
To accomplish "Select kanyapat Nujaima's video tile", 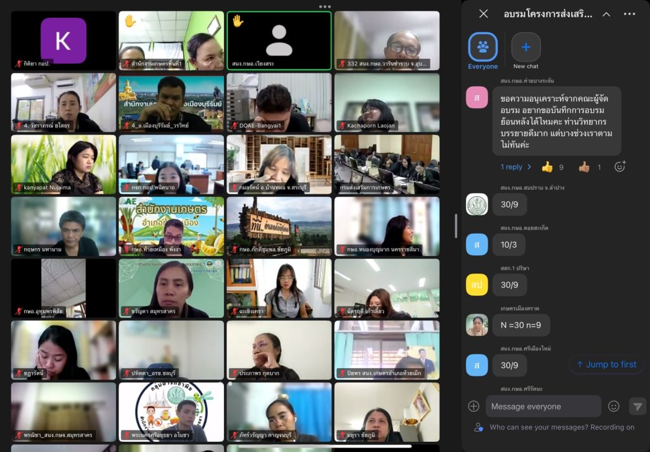I will tap(63, 164).
